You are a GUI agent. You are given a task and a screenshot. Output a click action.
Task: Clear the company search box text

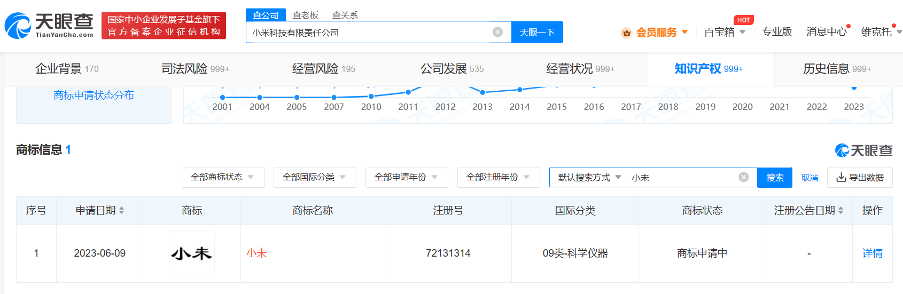coord(497,32)
